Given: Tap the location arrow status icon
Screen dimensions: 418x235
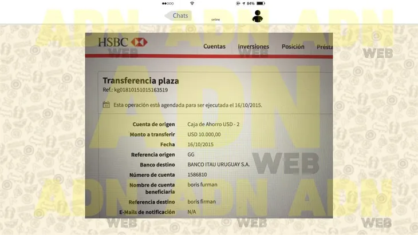Looking at the screenshot, I should click(x=243, y=3).
